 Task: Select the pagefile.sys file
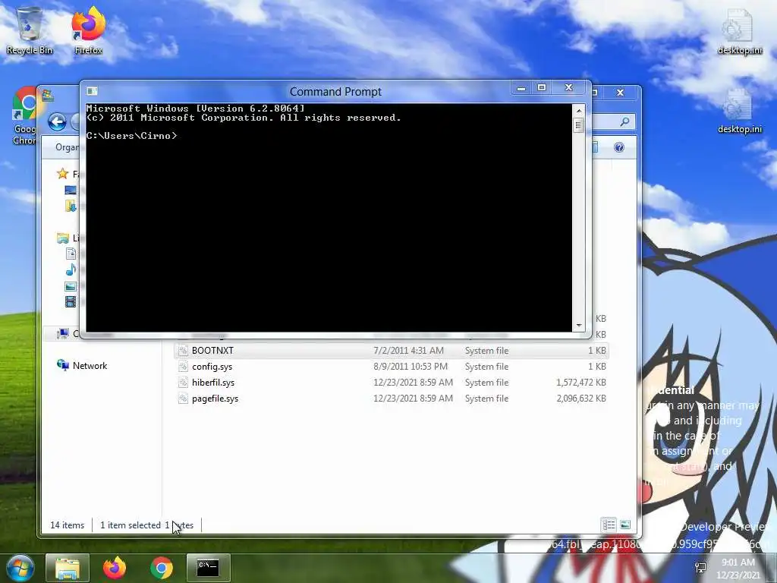pyautogui.click(x=215, y=398)
